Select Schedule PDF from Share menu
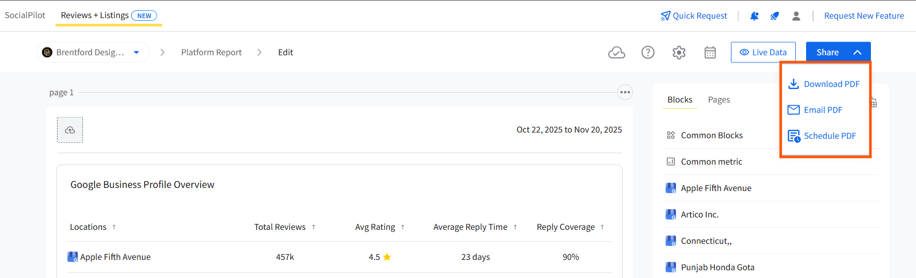Image resolution: width=916 pixels, height=278 pixels. pos(822,136)
